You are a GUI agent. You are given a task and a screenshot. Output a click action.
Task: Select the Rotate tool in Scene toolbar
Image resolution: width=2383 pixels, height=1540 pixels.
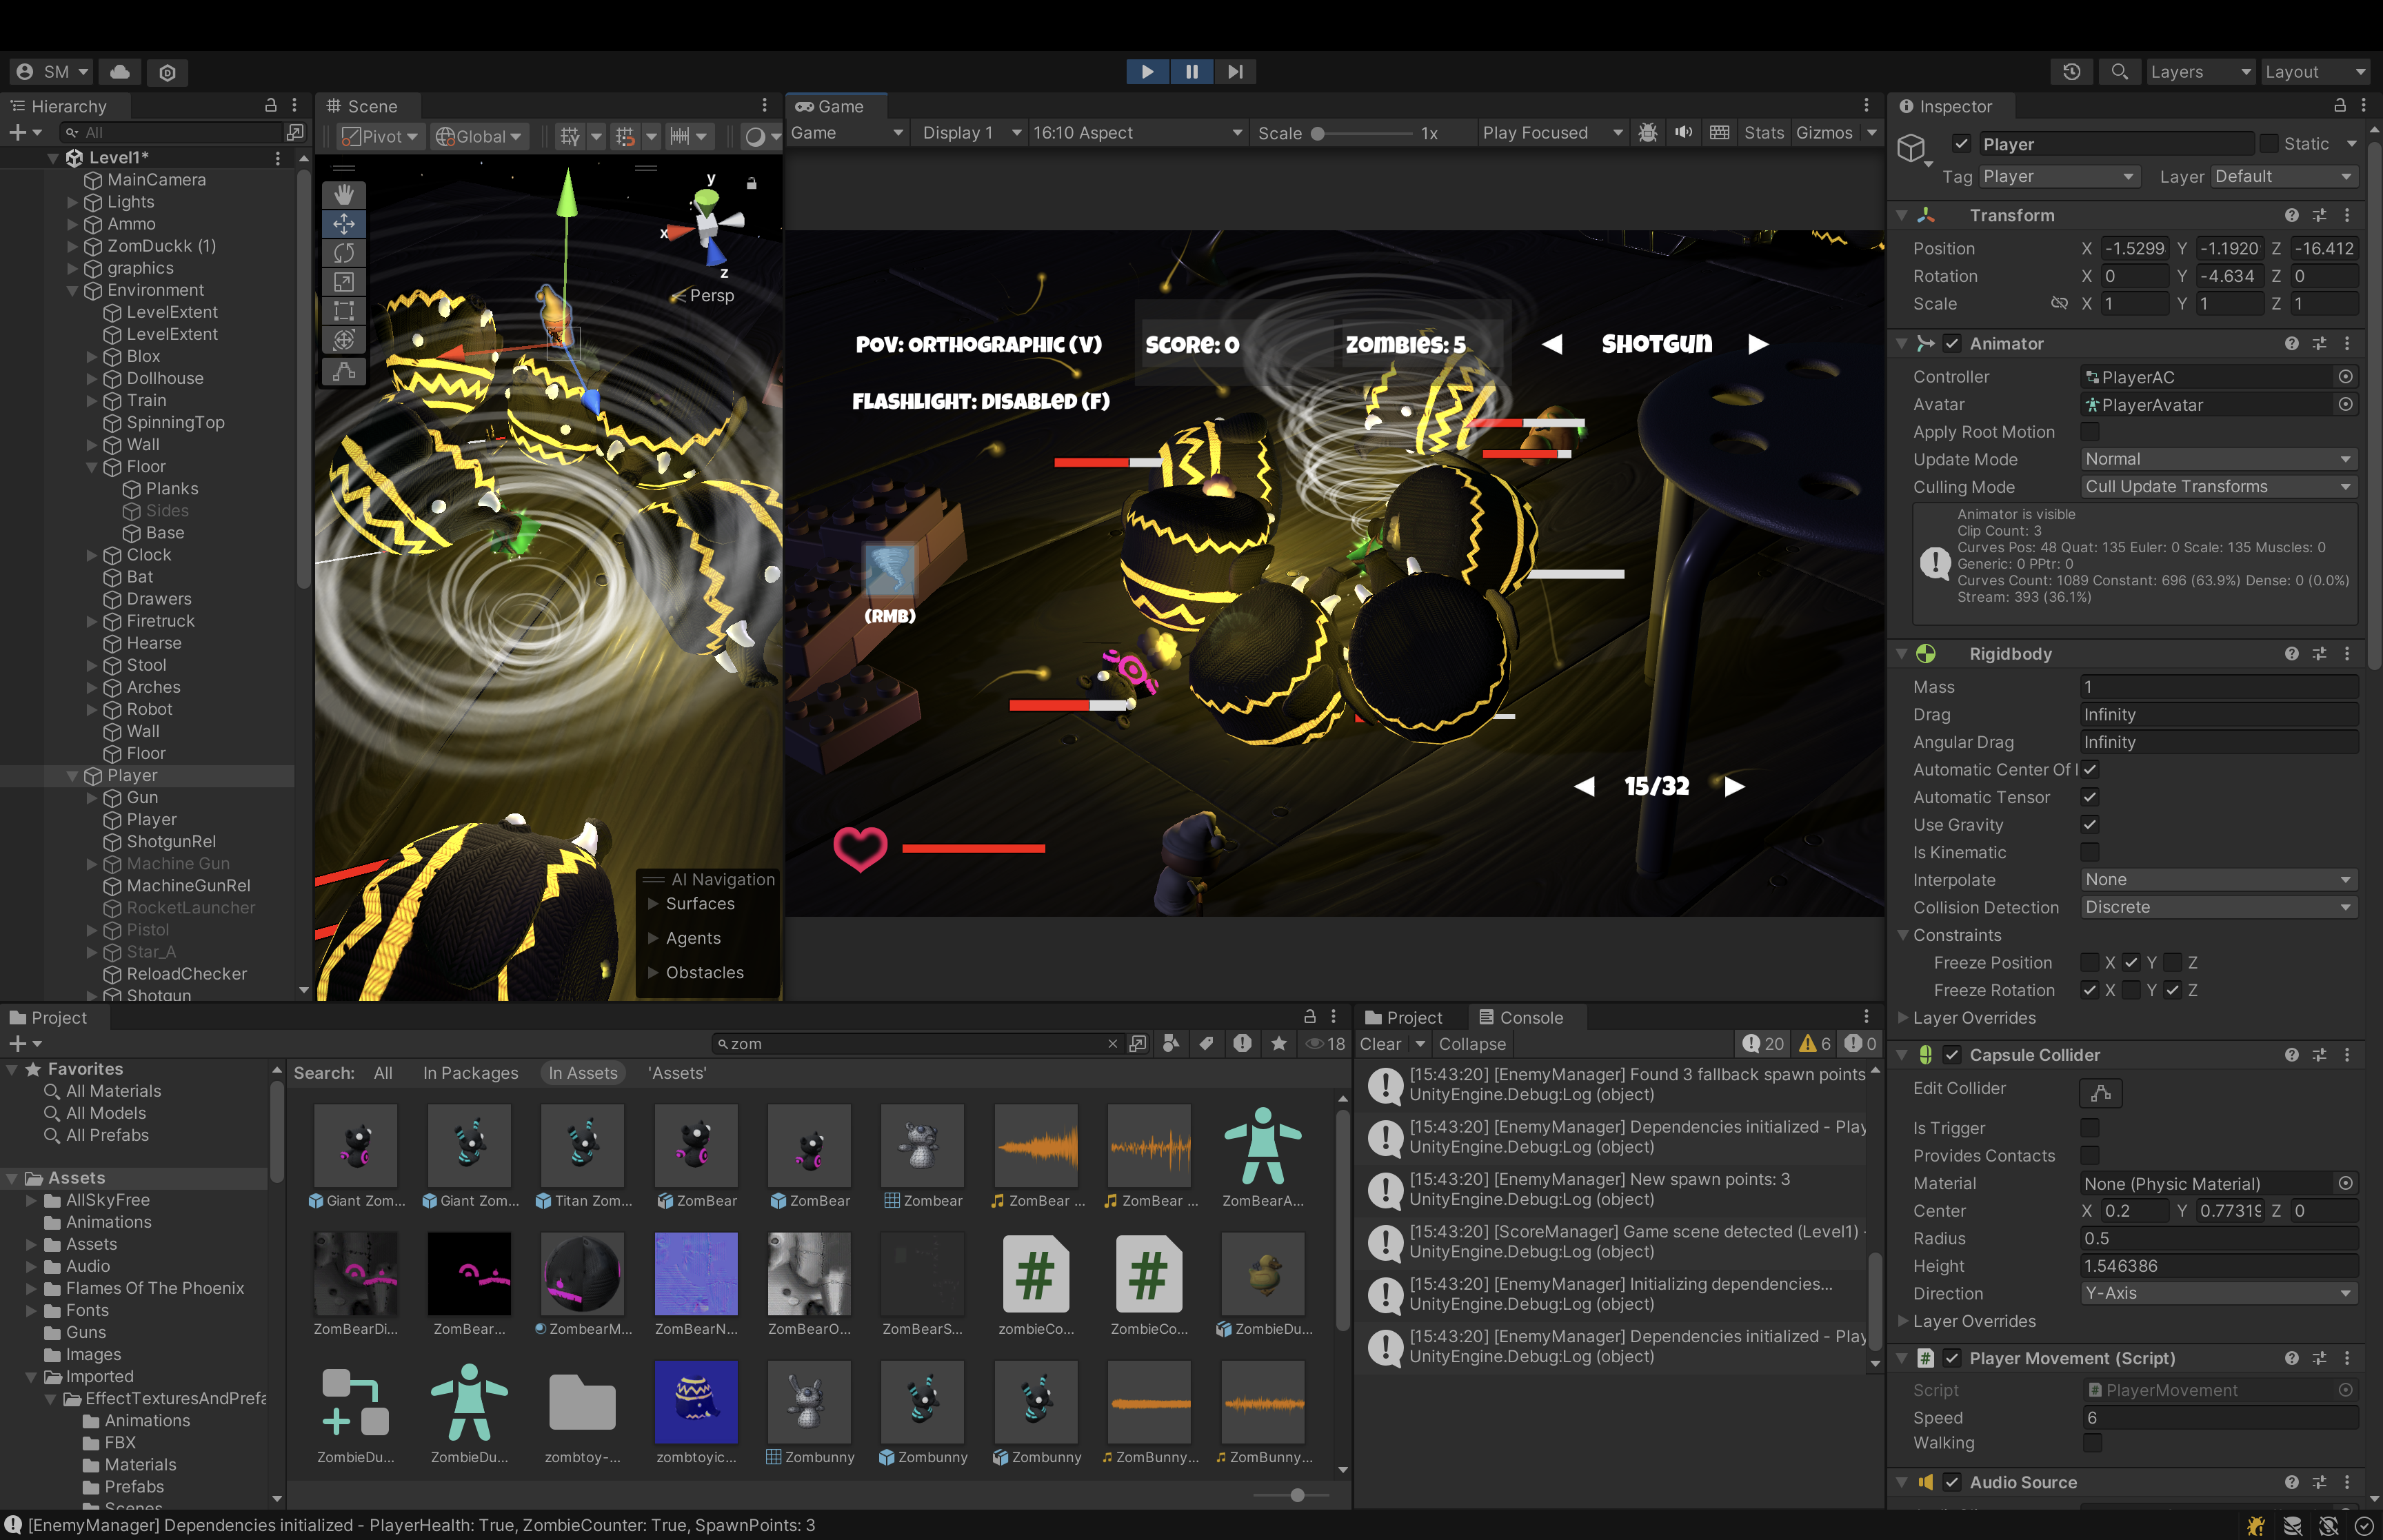click(x=344, y=253)
